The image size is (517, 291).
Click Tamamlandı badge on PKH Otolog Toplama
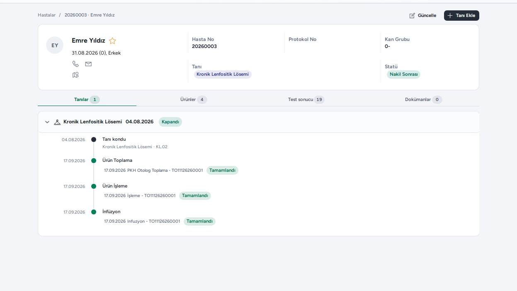tap(222, 171)
